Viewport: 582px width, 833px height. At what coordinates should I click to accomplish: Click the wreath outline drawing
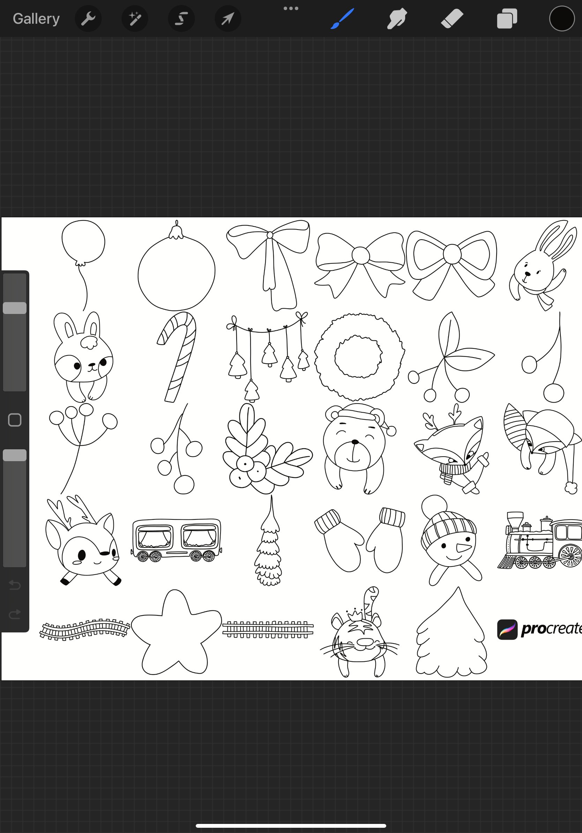tap(359, 357)
